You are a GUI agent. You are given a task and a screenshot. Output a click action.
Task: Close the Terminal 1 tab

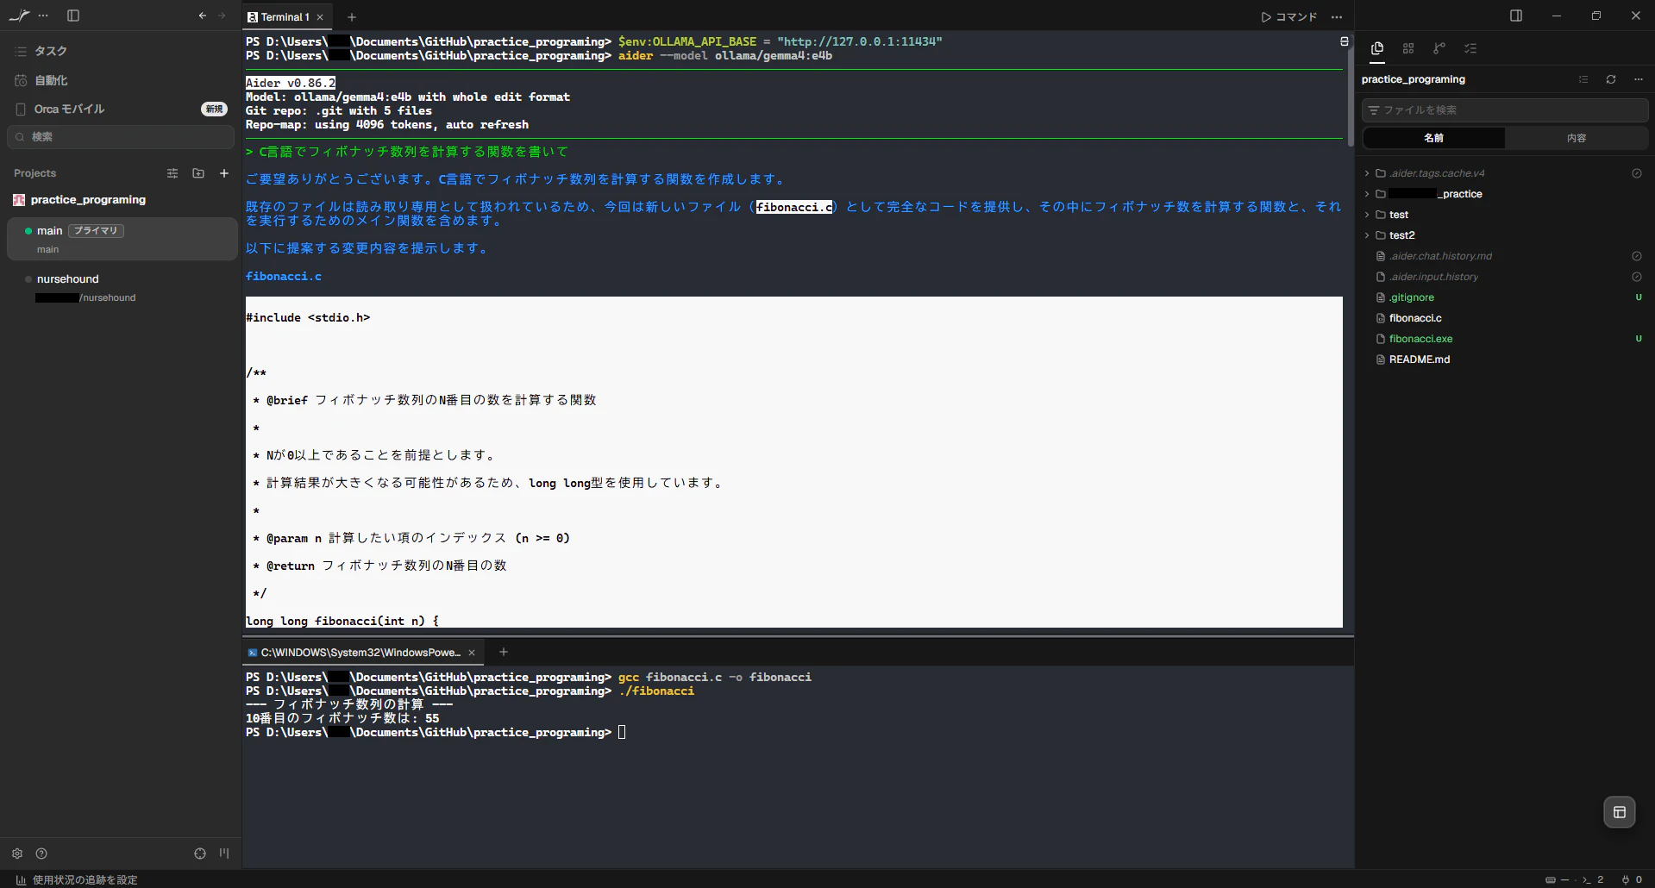point(321,17)
